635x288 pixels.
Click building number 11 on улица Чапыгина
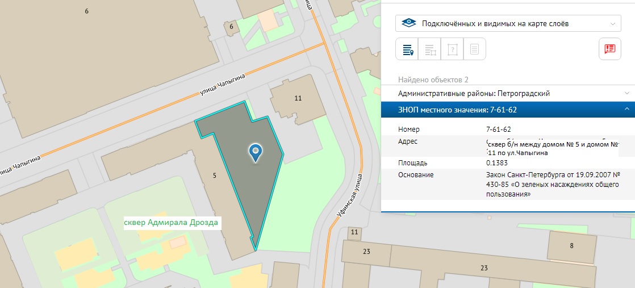coord(298,98)
